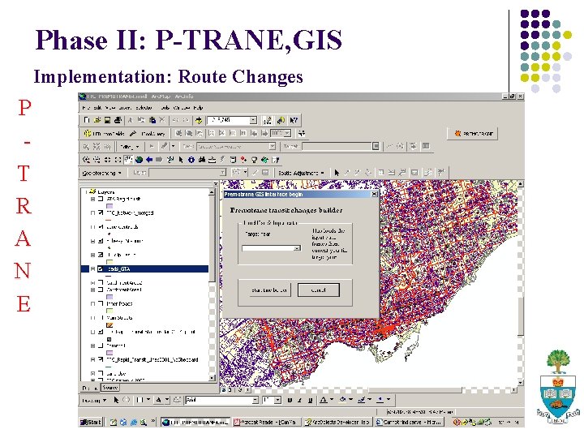Open the Georeferencing menu dropdown

pos(101,173)
